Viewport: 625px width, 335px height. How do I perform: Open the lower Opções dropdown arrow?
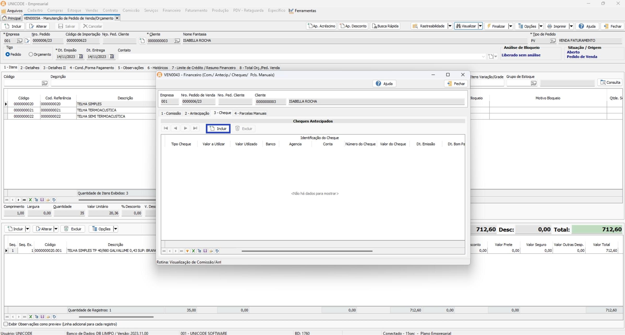(115, 229)
